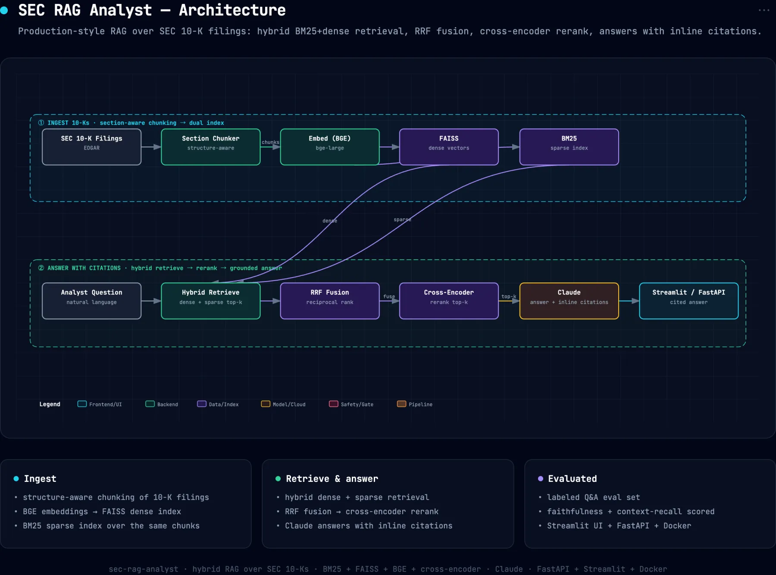Click 'faithfulness + context-recall scored' bullet

click(x=631, y=512)
